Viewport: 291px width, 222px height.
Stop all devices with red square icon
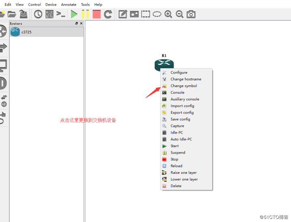point(97,14)
